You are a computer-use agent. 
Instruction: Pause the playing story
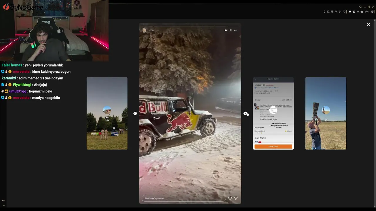point(231,30)
